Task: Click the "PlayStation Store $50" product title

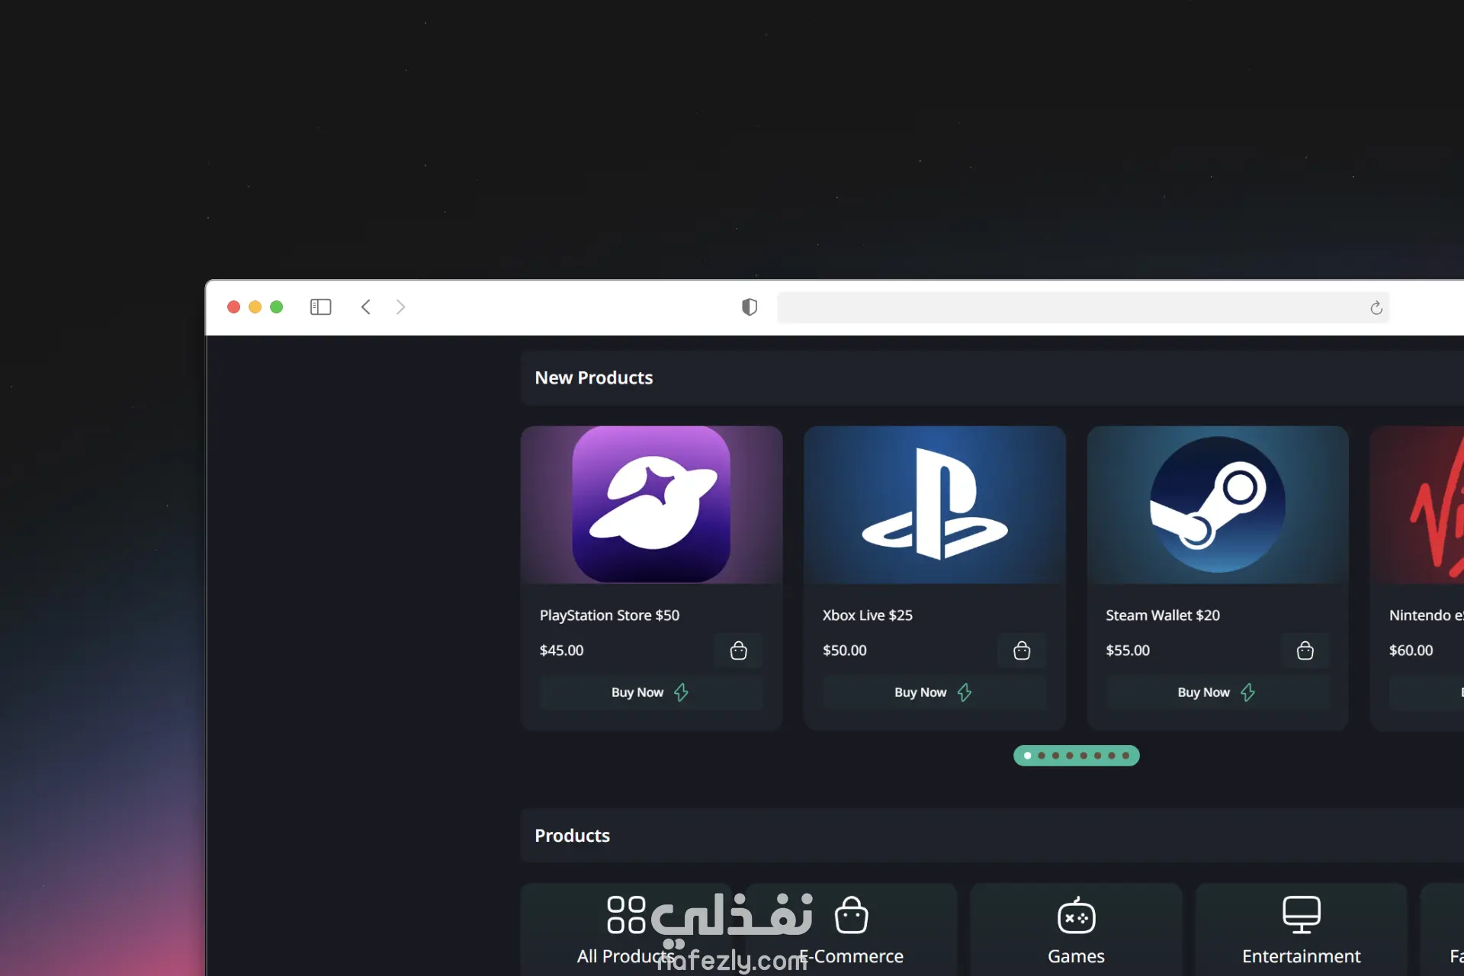Action: [x=609, y=615]
